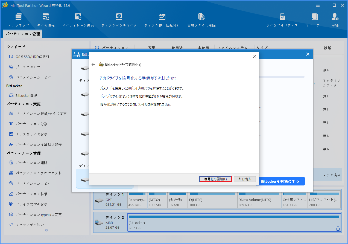Viewport: 348px width, 244px height.
Task: Choose ディスクコピー in wizard list
Action: pyautogui.click(x=25, y=67)
